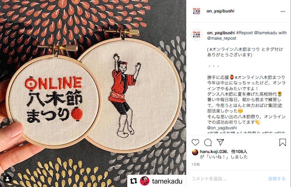Open haru.koji.036 liker profile
The image size is (291, 187).
pyautogui.click(x=213, y=152)
